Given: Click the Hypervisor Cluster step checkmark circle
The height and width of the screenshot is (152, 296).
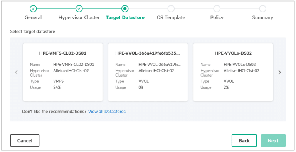Looking at the screenshot, I should (x=79, y=8).
